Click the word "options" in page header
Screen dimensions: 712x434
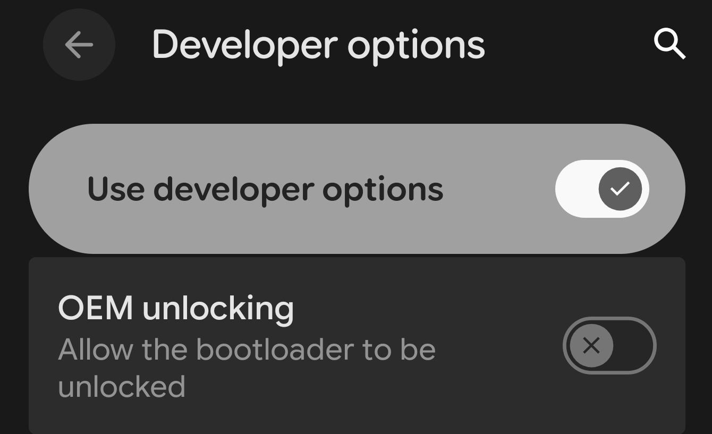[x=416, y=46]
